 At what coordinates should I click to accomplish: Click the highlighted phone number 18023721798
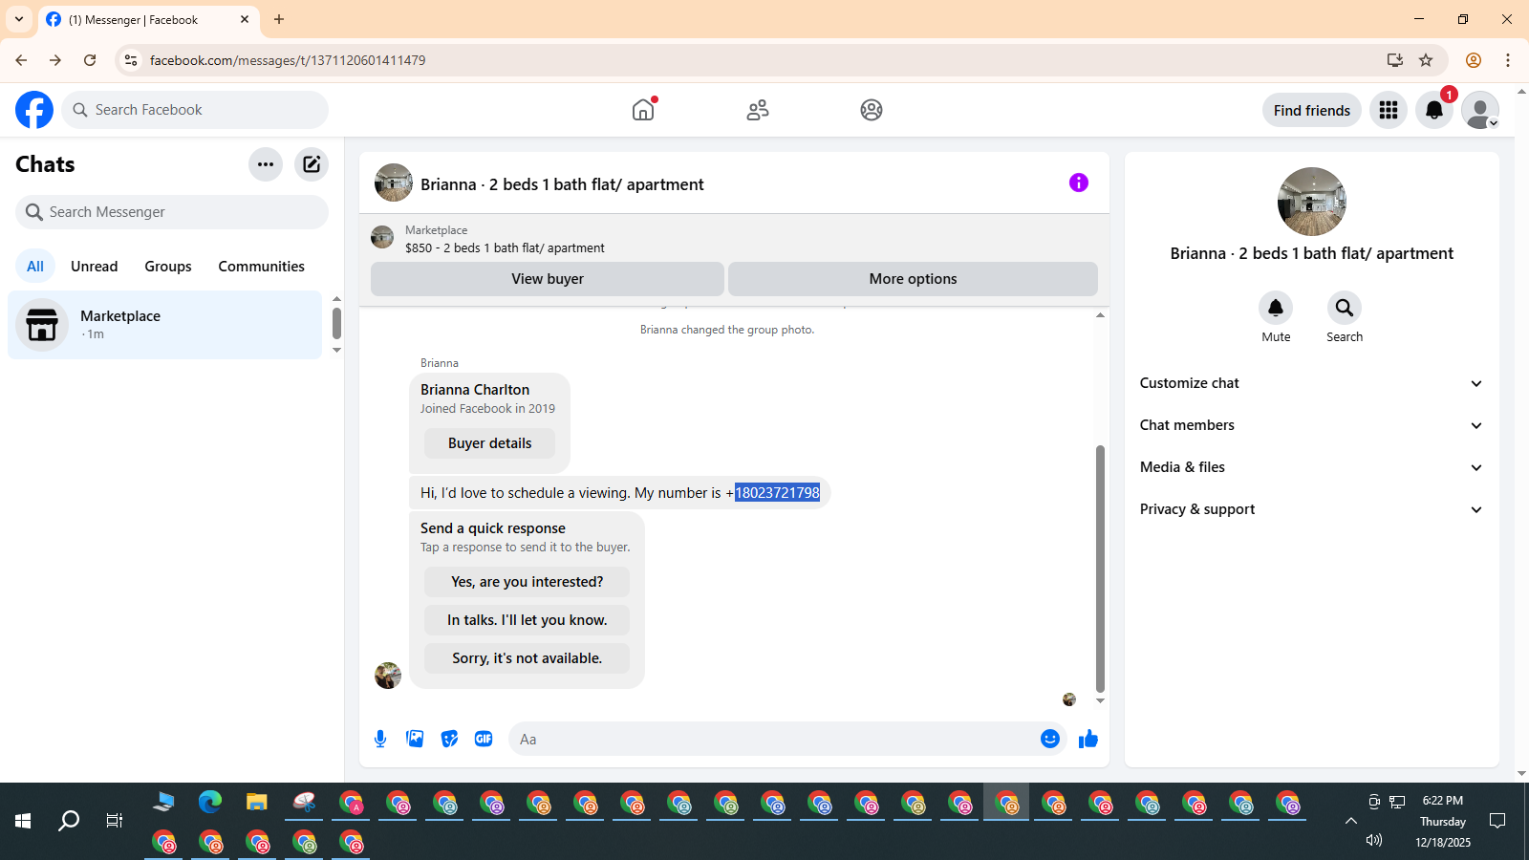pyautogui.click(x=777, y=493)
